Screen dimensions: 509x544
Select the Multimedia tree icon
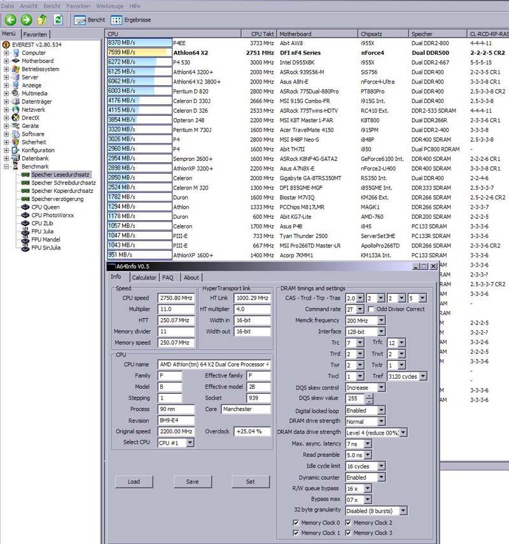click(x=16, y=94)
